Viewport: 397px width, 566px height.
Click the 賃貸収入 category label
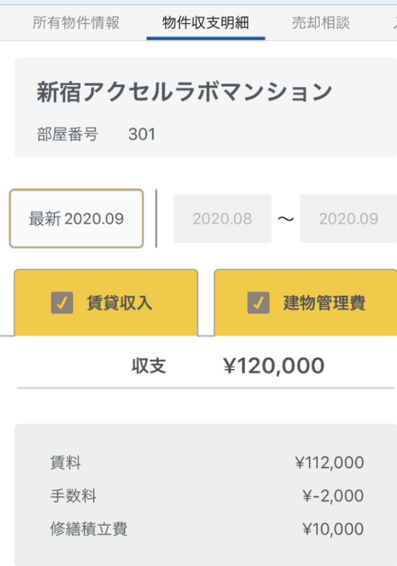119,303
